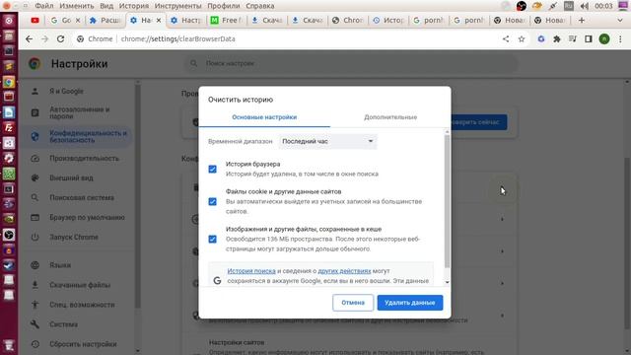Screen dimensions: 631x355
Task: Close the Google 'Go' tab
Action: click(78, 20)
